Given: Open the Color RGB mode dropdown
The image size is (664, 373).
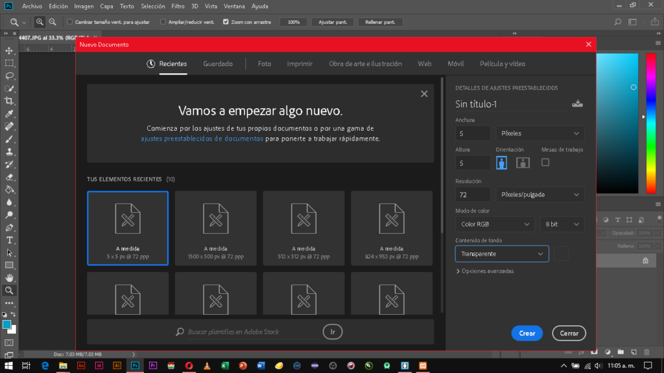Looking at the screenshot, I should (x=495, y=224).
